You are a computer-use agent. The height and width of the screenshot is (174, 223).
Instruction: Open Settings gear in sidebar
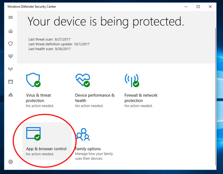[10, 161]
